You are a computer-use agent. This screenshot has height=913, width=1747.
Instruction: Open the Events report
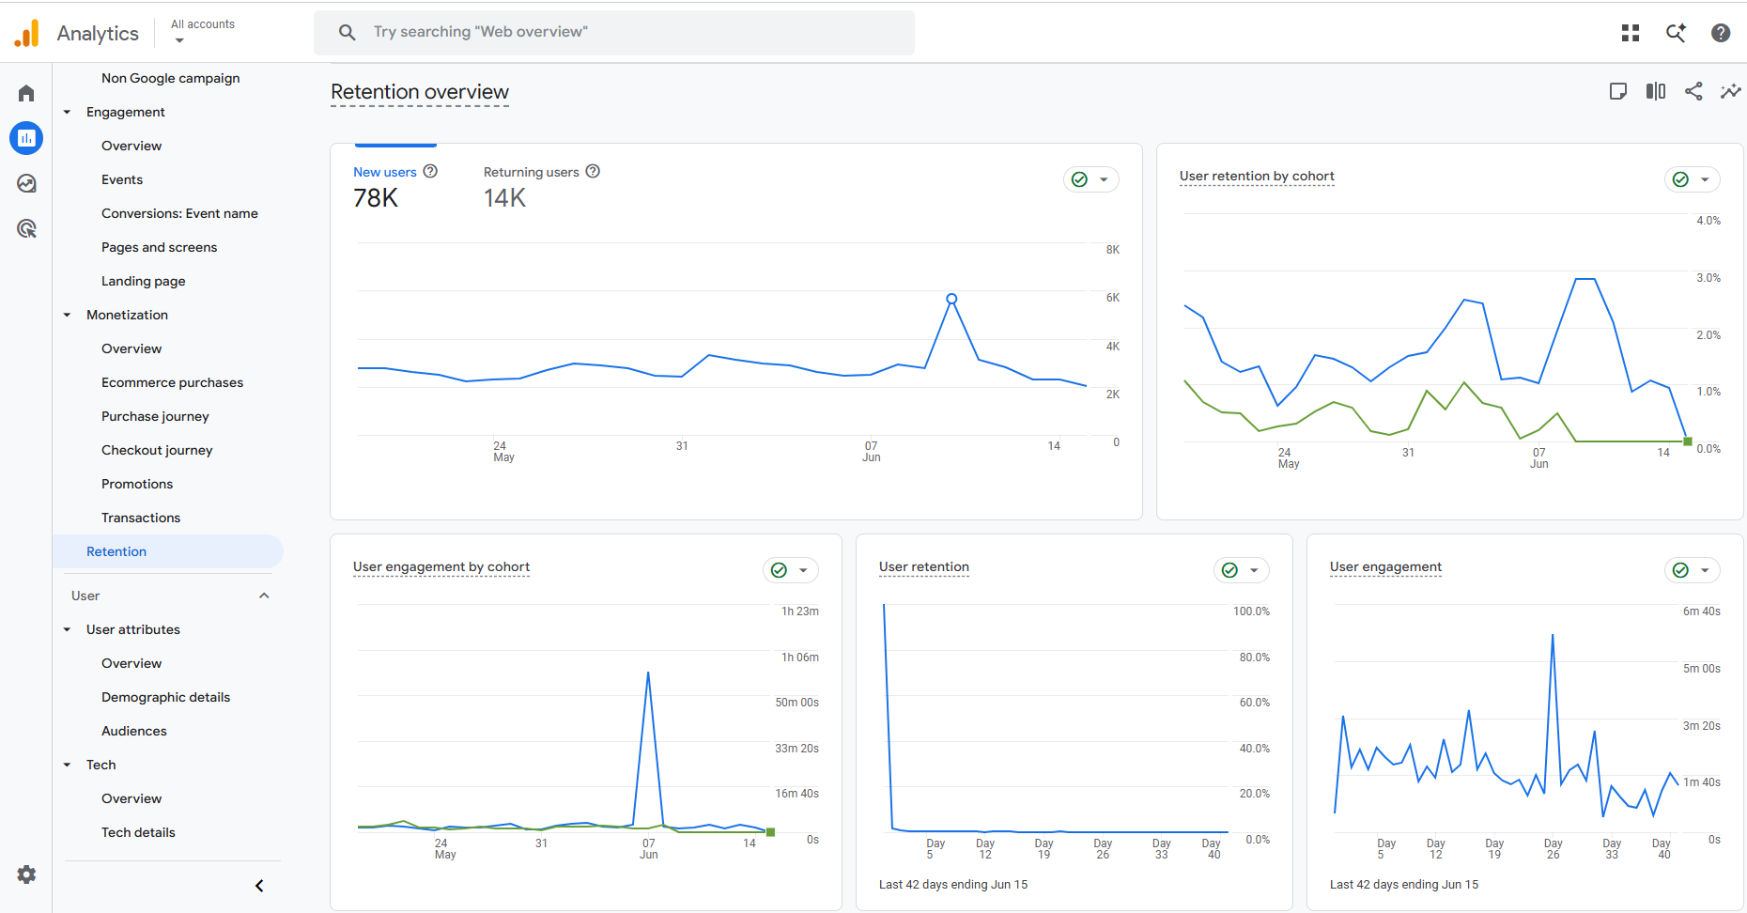click(122, 179)
